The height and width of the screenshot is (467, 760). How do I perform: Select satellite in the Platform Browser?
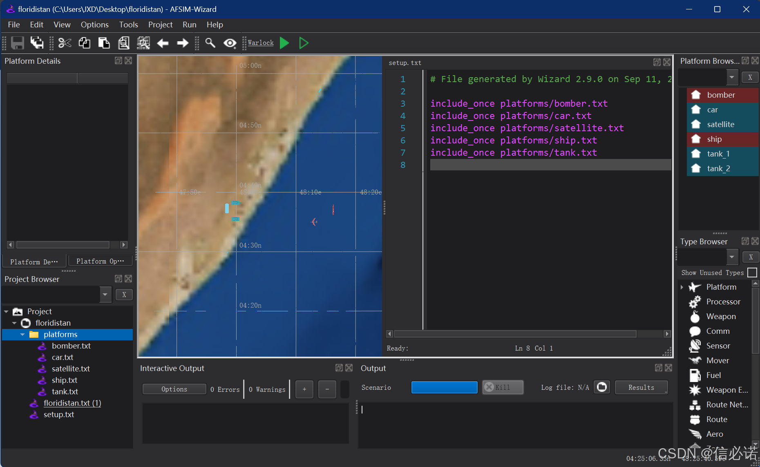point(722,125)
